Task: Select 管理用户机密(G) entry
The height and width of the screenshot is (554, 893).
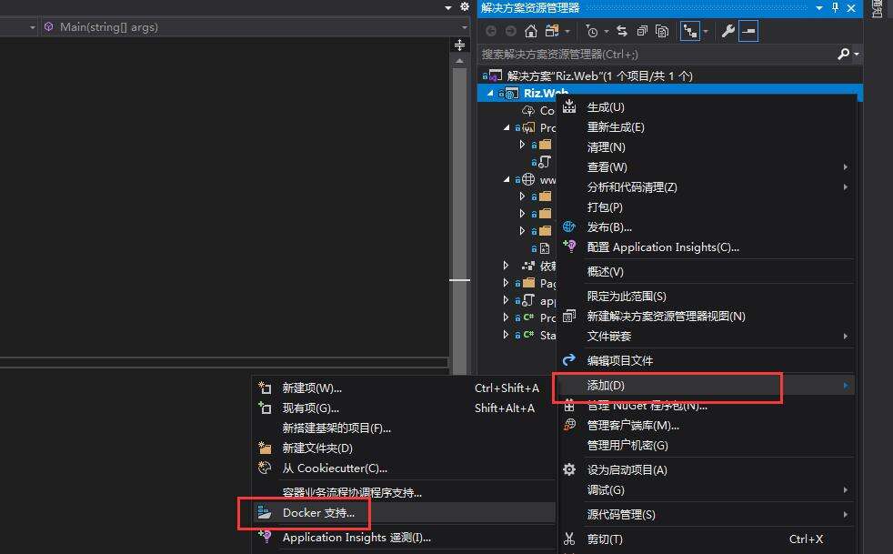Action: coord(707,445)
